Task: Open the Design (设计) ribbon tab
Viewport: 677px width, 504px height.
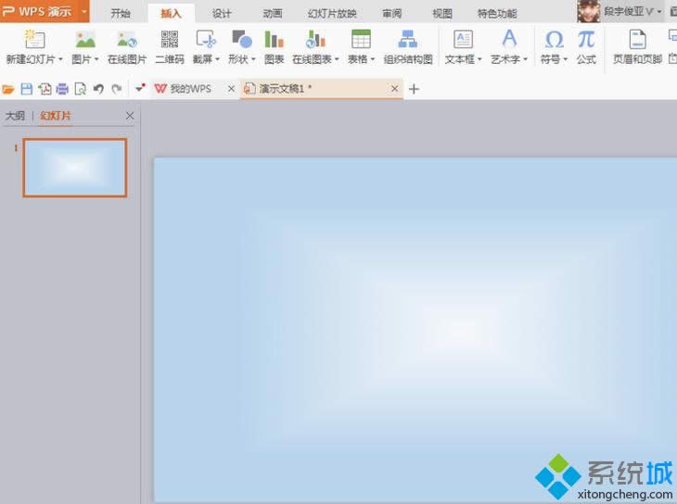Action: pos(222,13)
